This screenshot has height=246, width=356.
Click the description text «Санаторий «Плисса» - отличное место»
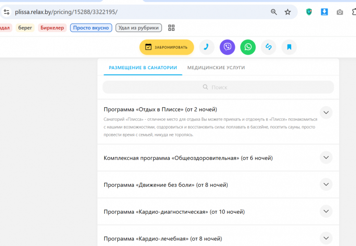tap(152, 119)
